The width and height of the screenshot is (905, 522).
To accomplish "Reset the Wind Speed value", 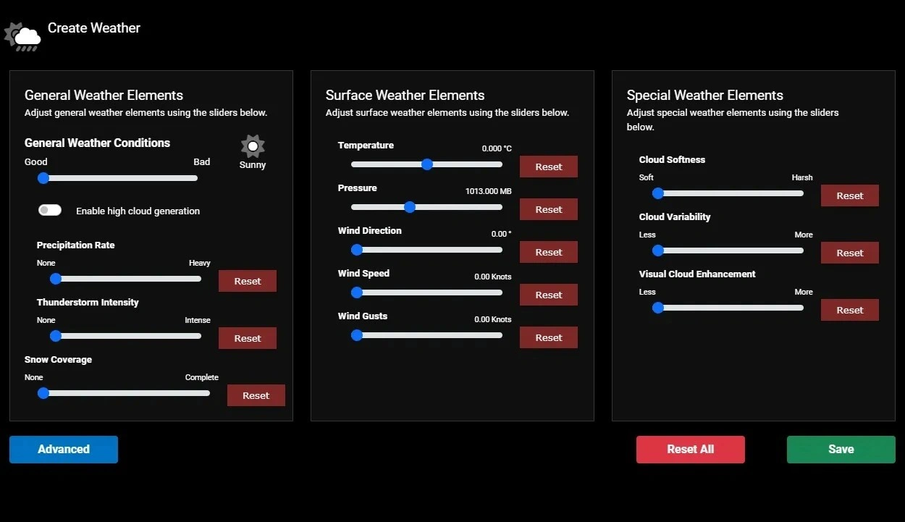I will (548, 295).
